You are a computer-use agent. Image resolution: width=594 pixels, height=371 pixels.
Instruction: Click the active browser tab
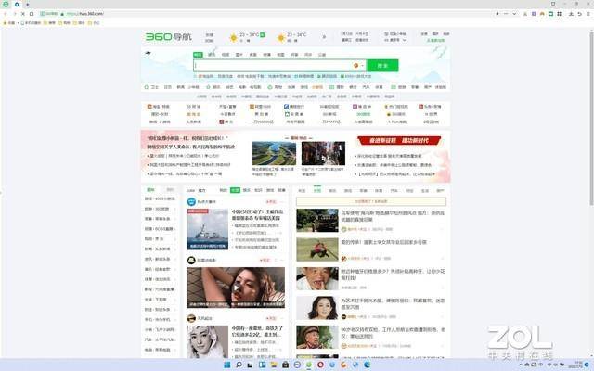click(17, 4)
